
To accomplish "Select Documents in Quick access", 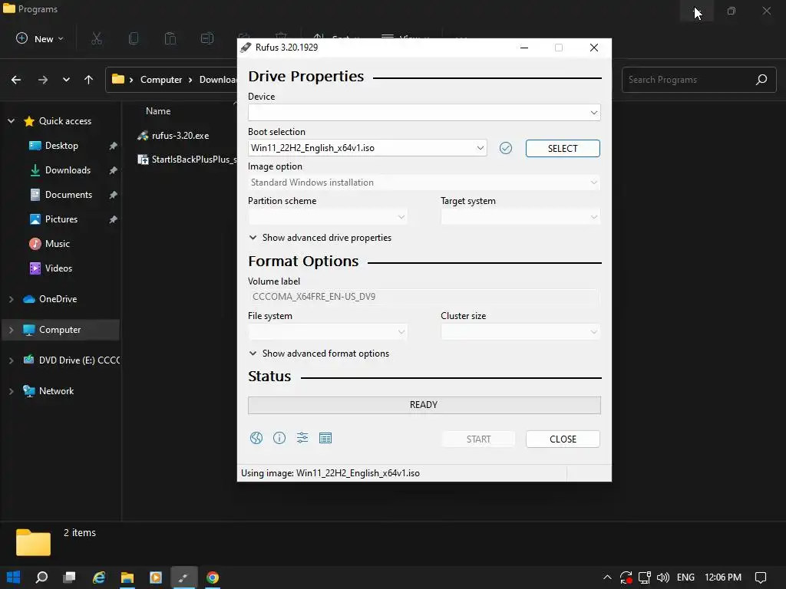I will tap(68, 195).
